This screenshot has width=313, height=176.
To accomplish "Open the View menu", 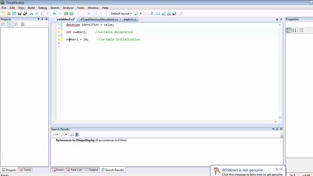I will coord(22,8).
